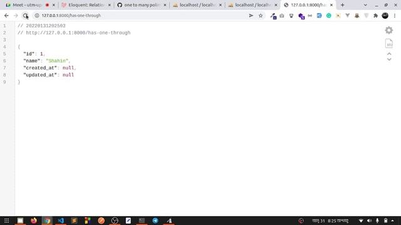Open Chrome's three-dot menu

tap(395, 16)
